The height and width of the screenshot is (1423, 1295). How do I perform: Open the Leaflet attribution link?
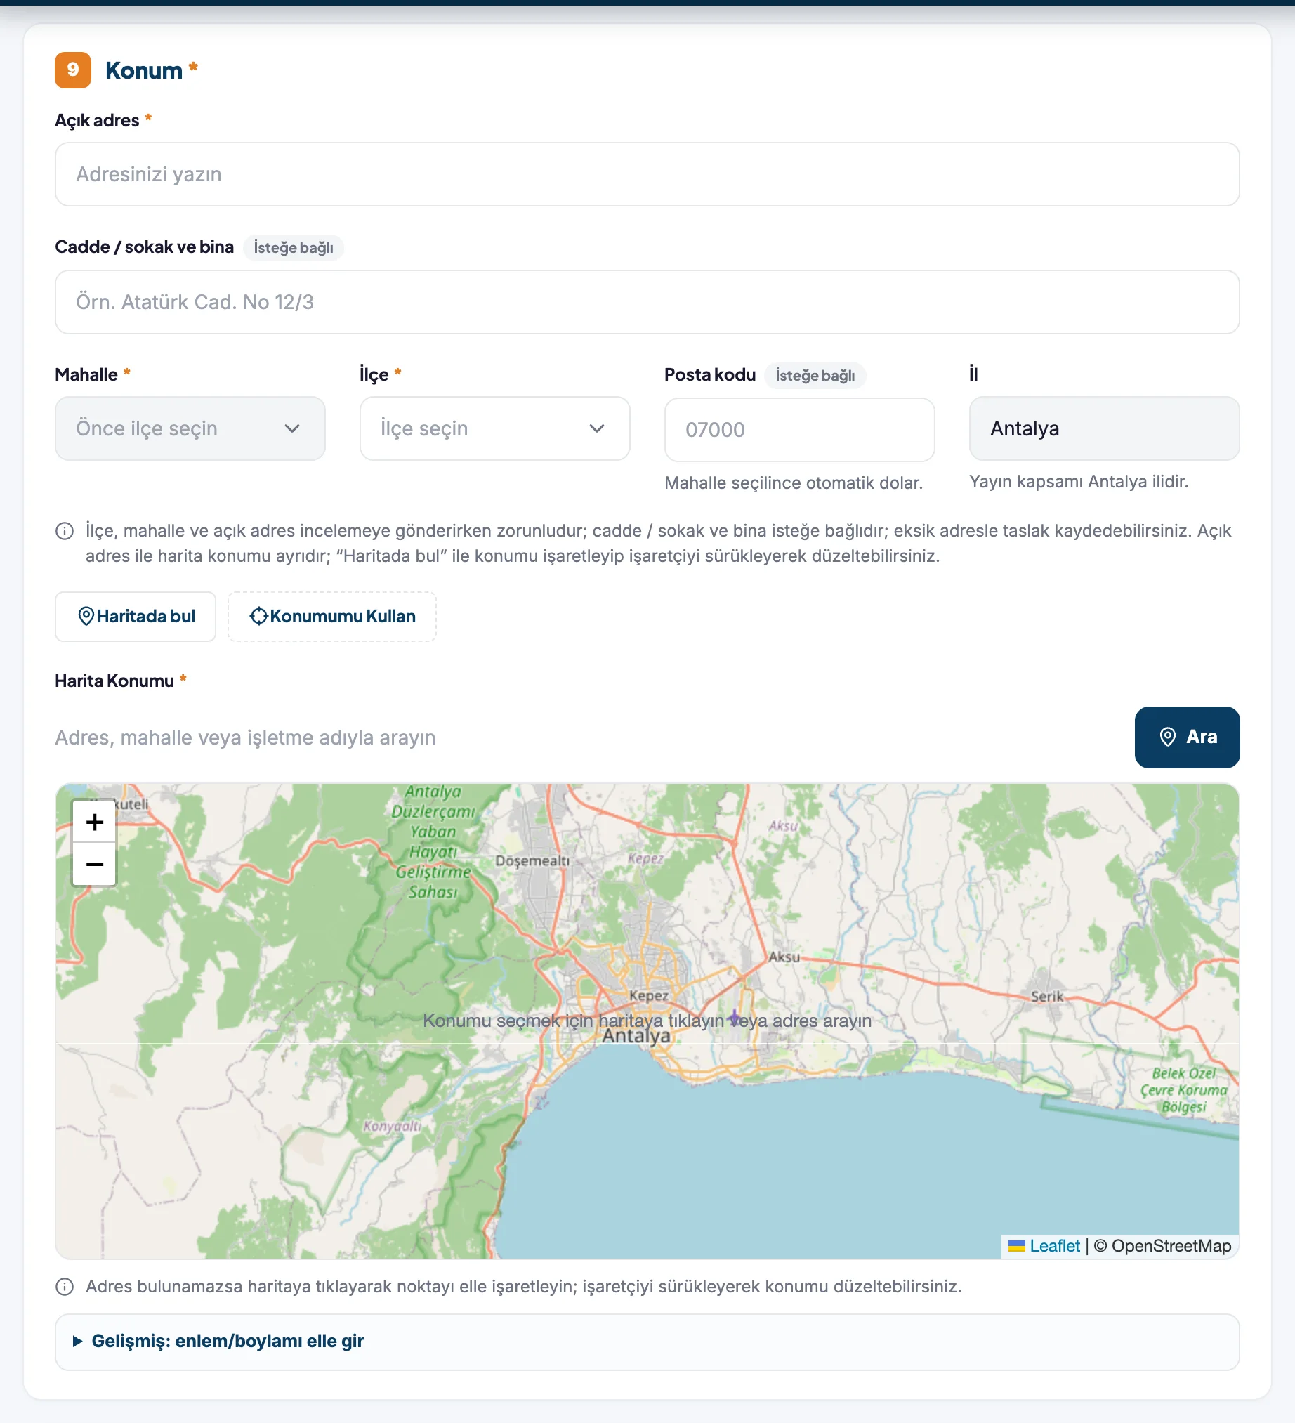[x=1054, y=1246]
